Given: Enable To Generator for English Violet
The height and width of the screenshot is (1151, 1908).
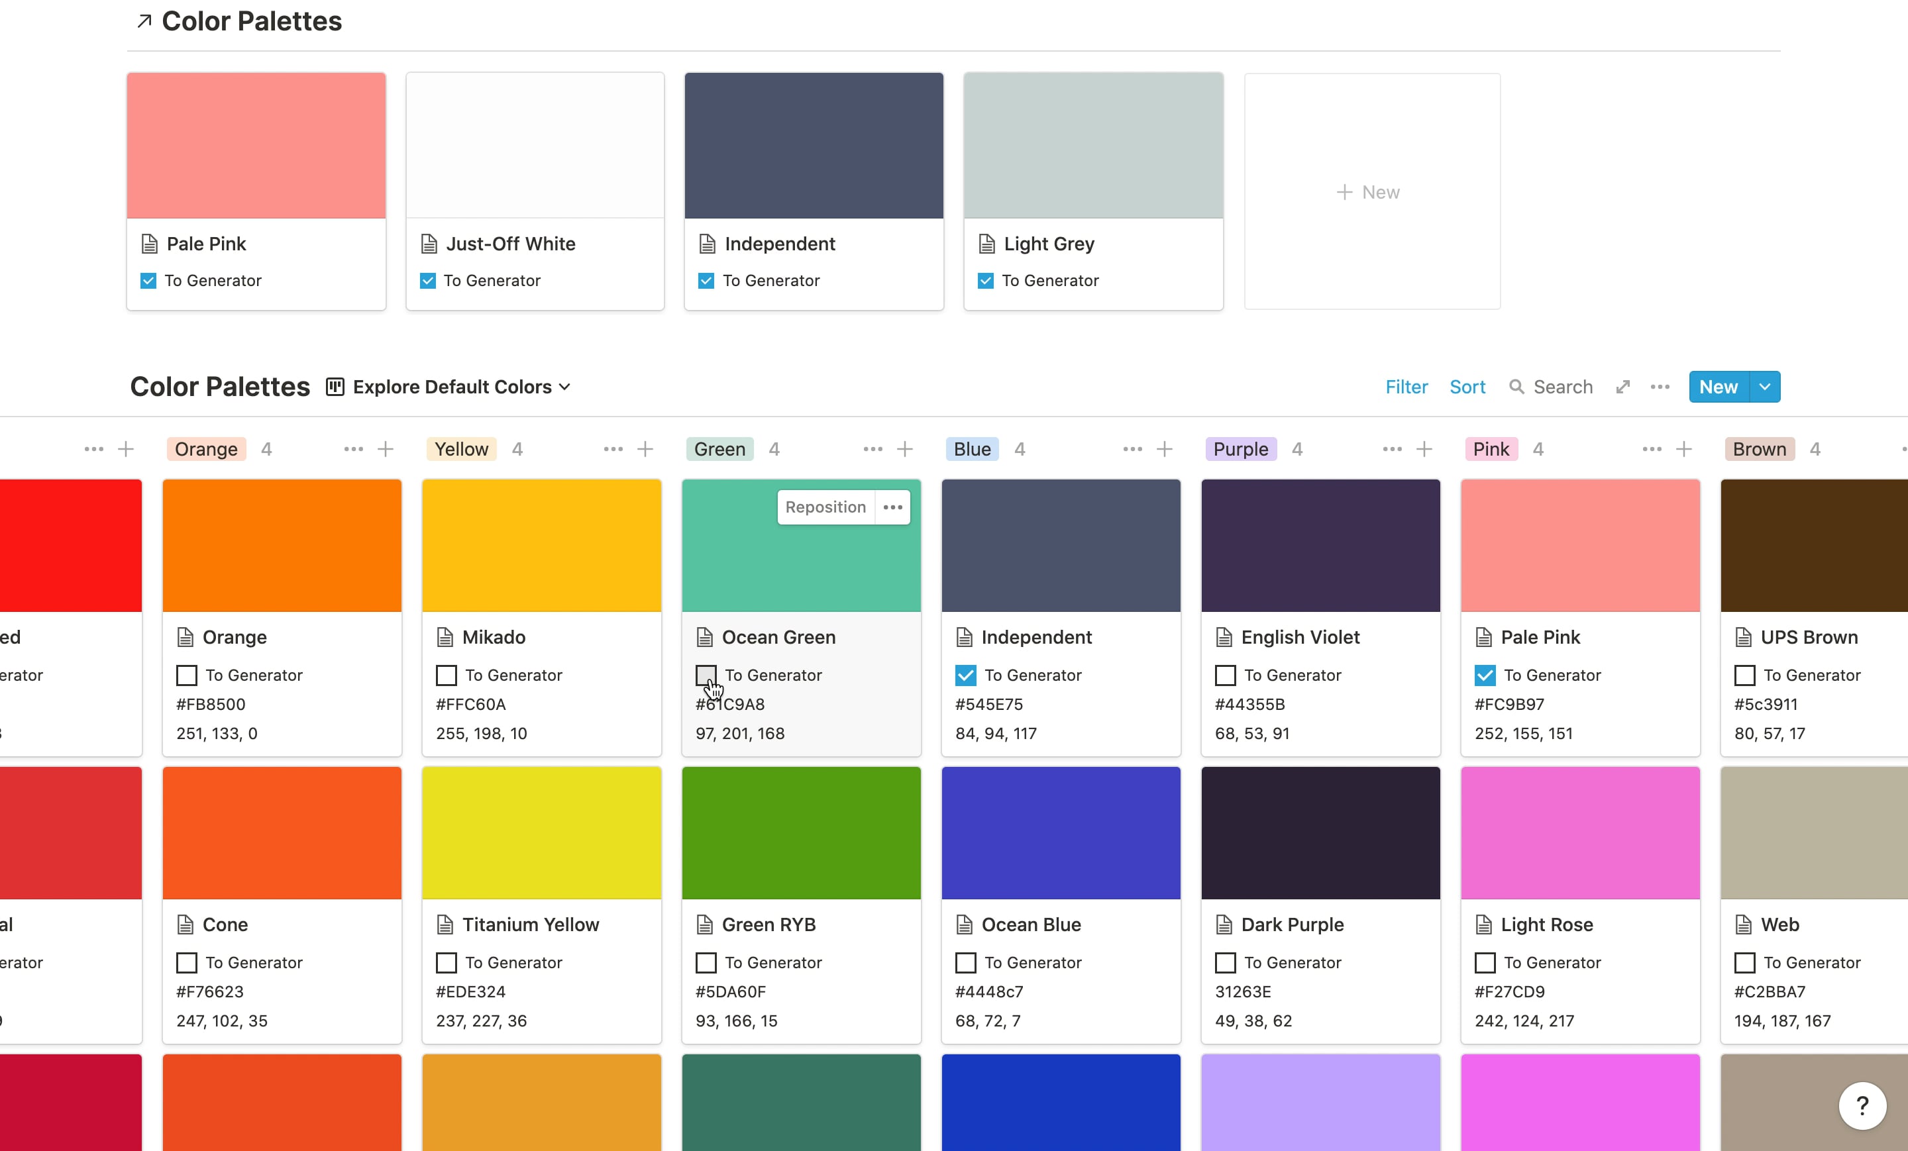Looking at the screenshot, I should (1225, 675).
